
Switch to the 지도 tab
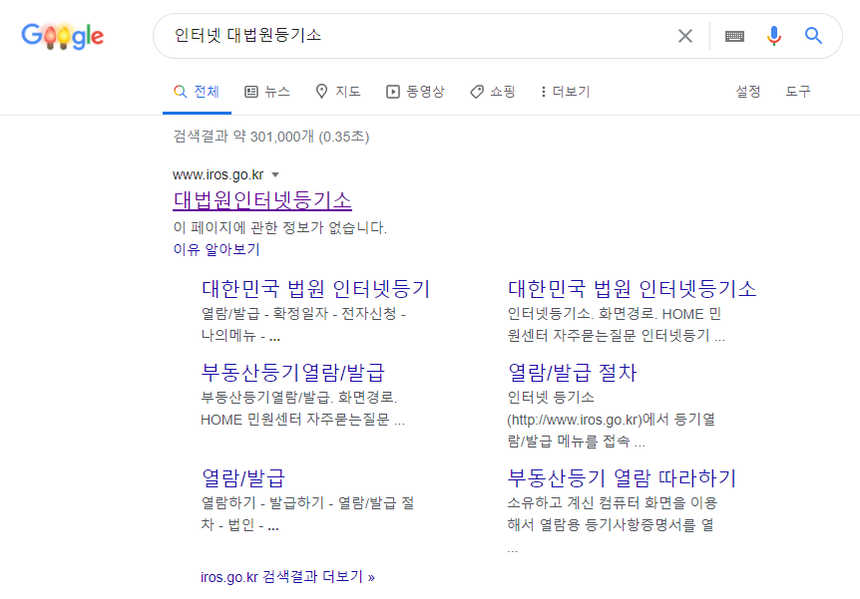338,92
